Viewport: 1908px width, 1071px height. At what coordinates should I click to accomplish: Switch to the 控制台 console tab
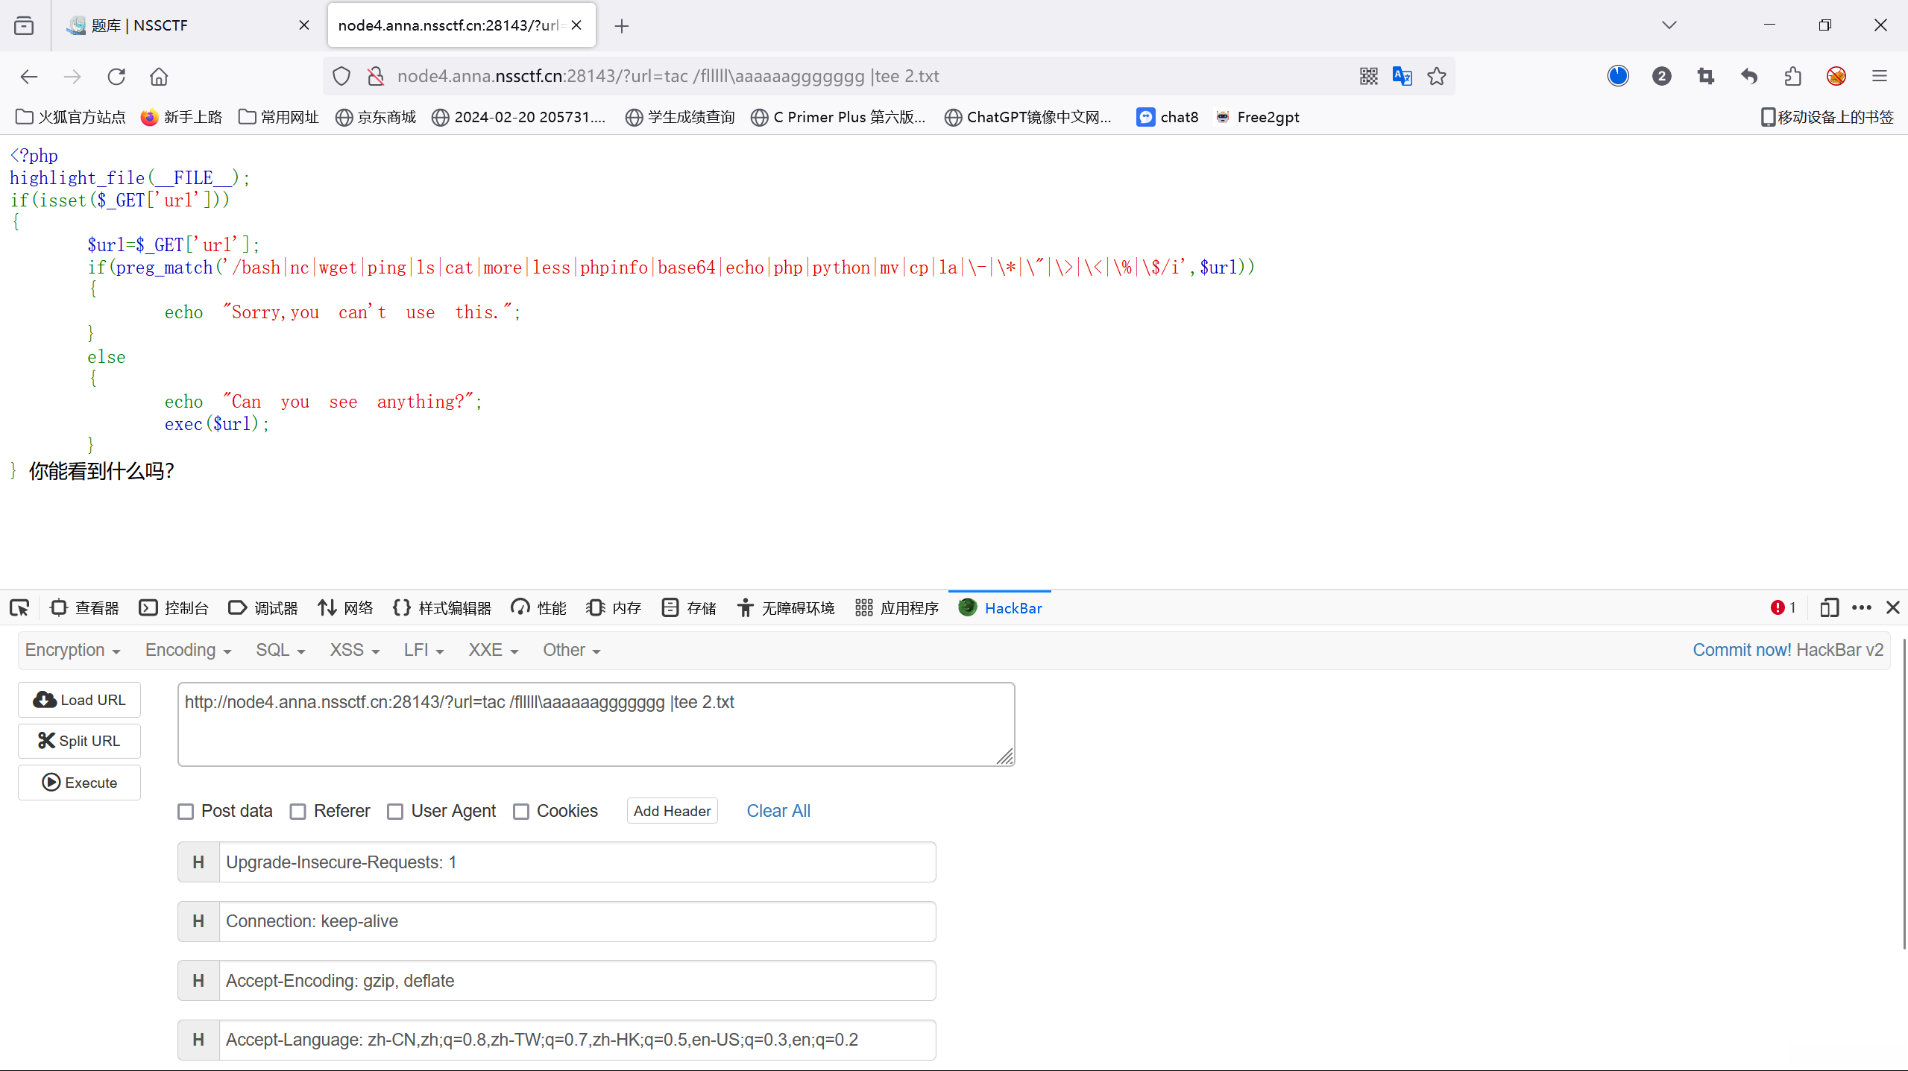(x=174, y=608)
